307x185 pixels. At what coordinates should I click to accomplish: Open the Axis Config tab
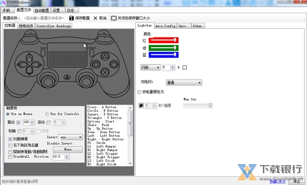tap(165, 26)
